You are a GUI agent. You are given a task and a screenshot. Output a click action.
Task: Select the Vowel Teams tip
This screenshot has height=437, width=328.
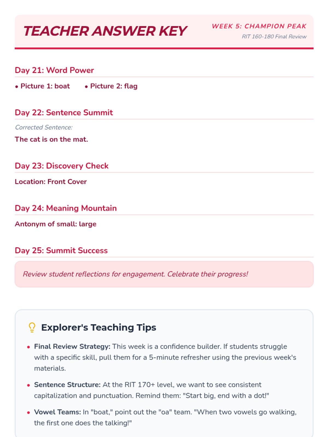[165, 417]
